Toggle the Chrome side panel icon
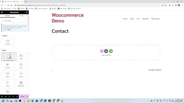 (x=176, y=5)
